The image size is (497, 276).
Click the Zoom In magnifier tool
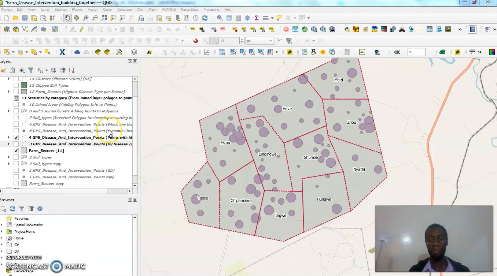pyautogui.click(x=86, y=18)
